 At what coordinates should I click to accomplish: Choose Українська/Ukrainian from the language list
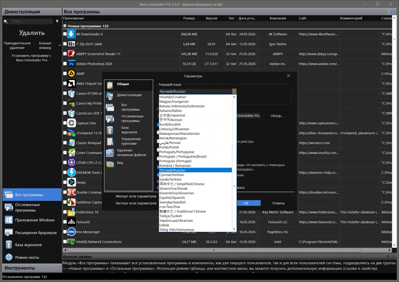click(196, 220)
